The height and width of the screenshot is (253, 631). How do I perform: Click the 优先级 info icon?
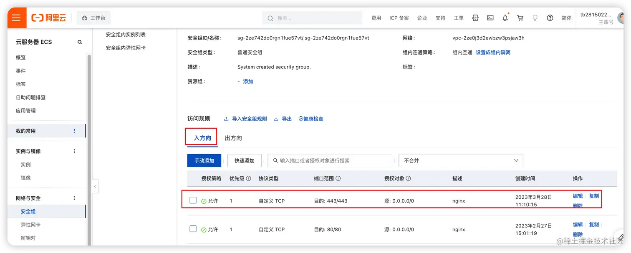(x=249, y=178)
